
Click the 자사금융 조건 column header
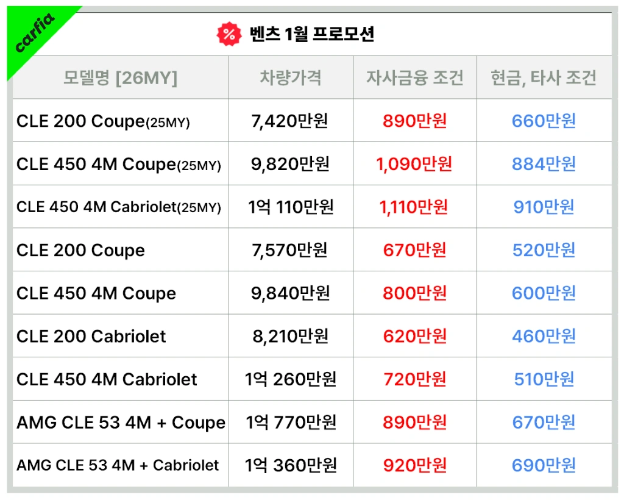pos(414,77)
